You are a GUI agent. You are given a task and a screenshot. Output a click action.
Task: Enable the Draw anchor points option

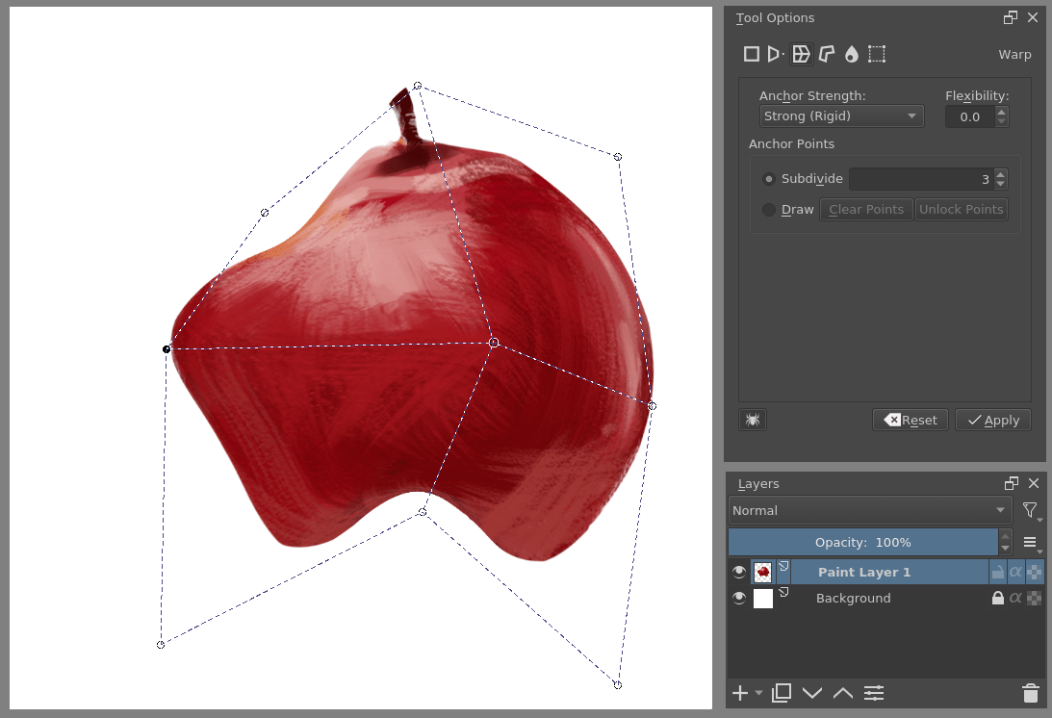point(768,210)
